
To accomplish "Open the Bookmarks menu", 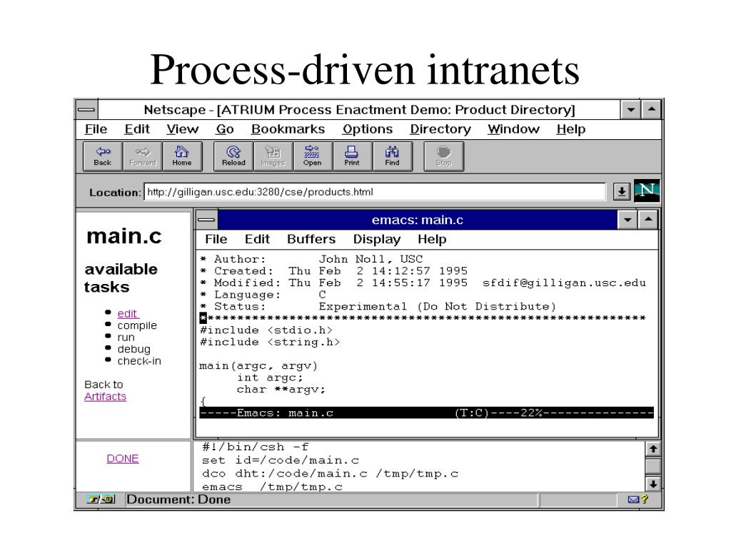I will [288, 129].
